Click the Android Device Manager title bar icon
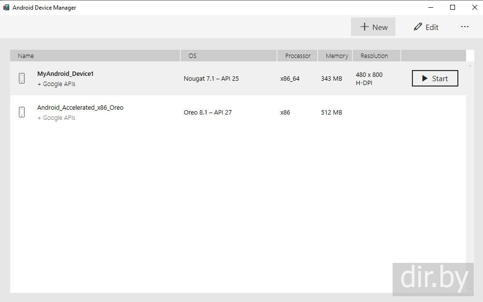The image size is (483, 302). tap(6, 7)
